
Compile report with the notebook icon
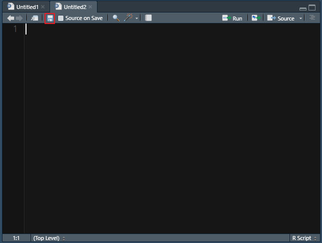[x=148, y=18]
